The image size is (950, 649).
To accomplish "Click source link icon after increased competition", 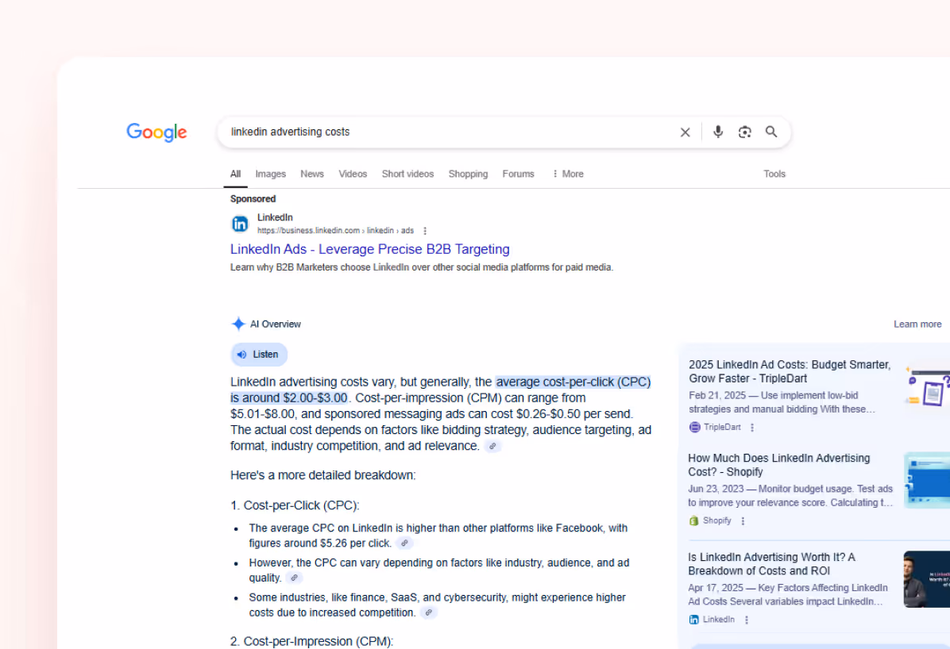I will pos(428,613).
